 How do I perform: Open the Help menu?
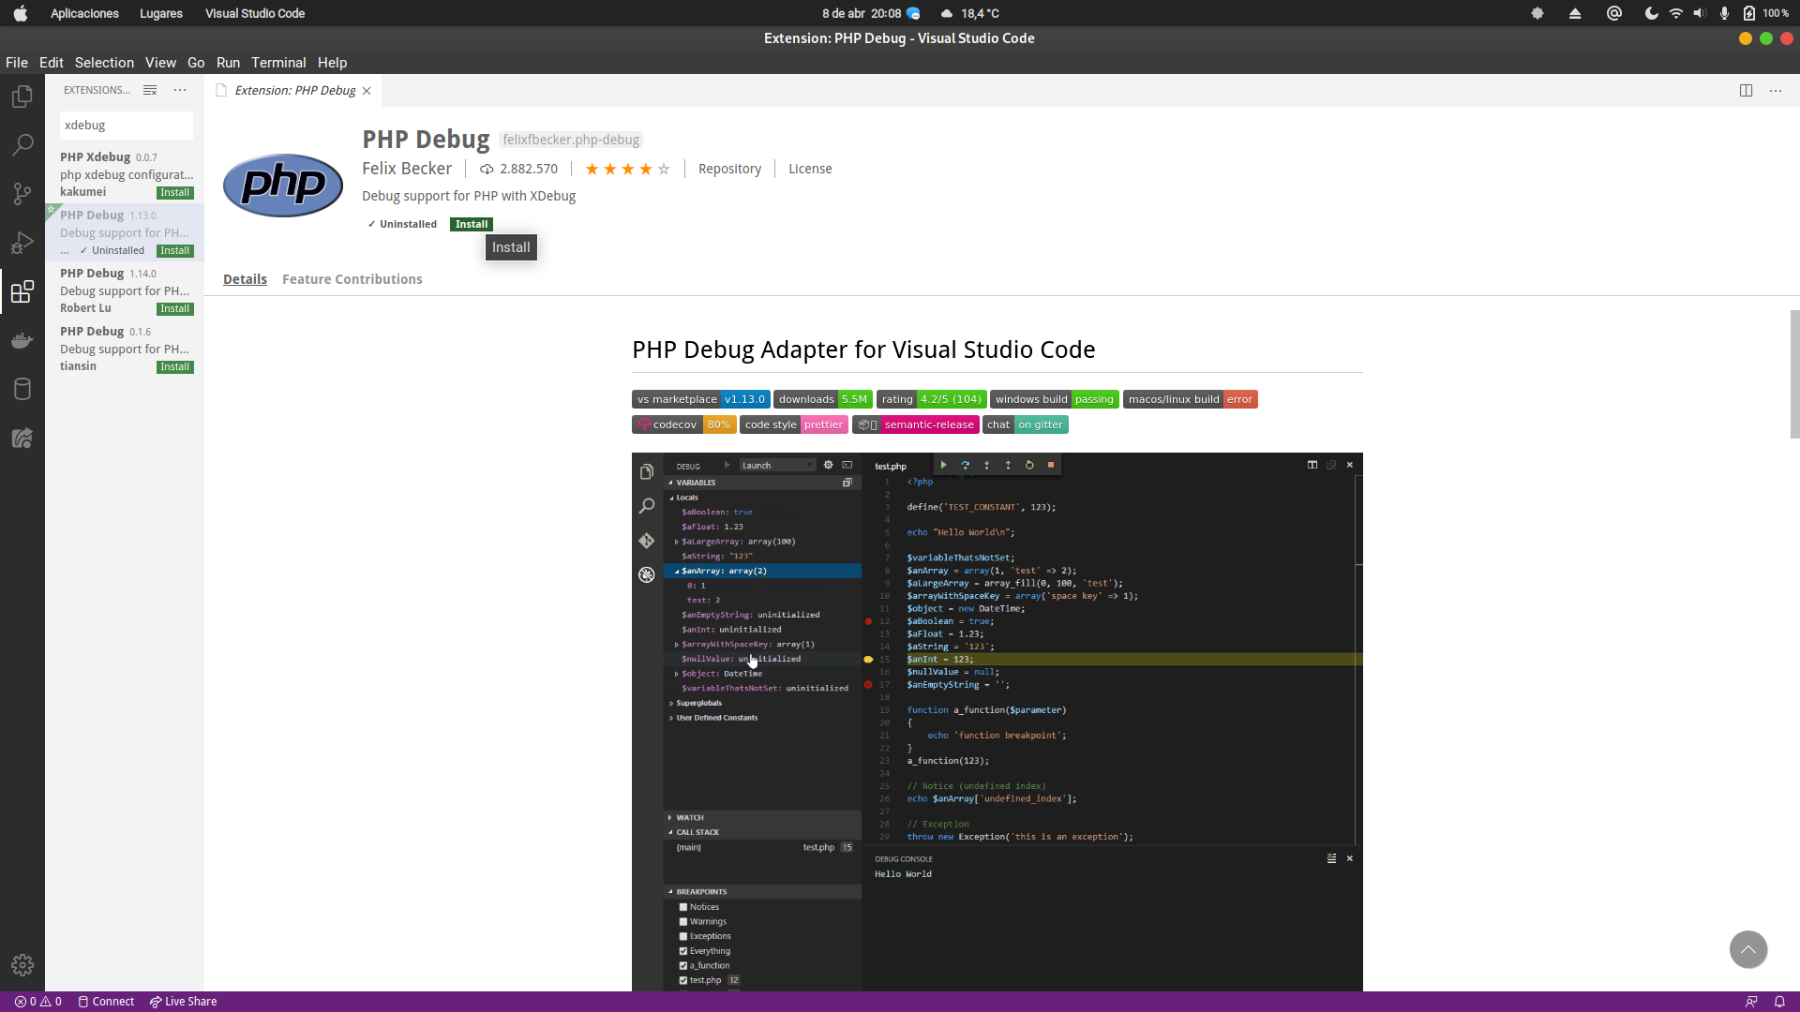coord(332,63)
